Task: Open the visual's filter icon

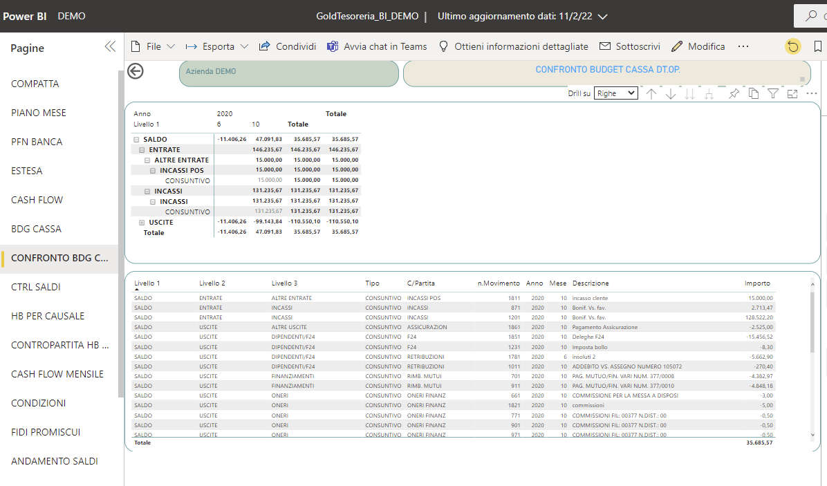Action: 773,94
